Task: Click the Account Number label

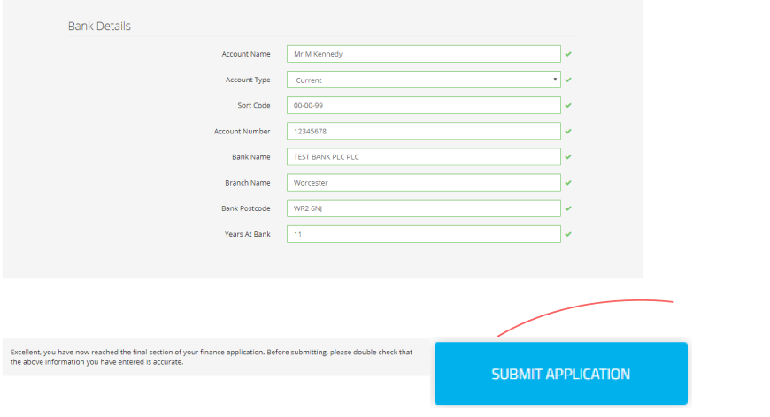Action: (243, 132)
